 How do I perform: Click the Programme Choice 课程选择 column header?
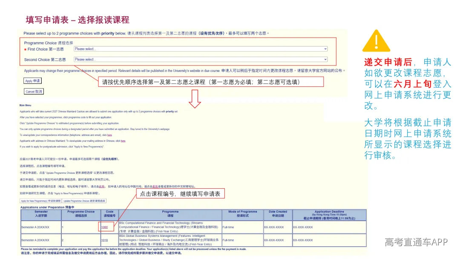pos(81,215)
